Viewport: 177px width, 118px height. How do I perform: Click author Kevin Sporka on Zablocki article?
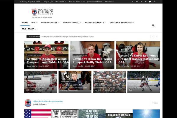32,66
